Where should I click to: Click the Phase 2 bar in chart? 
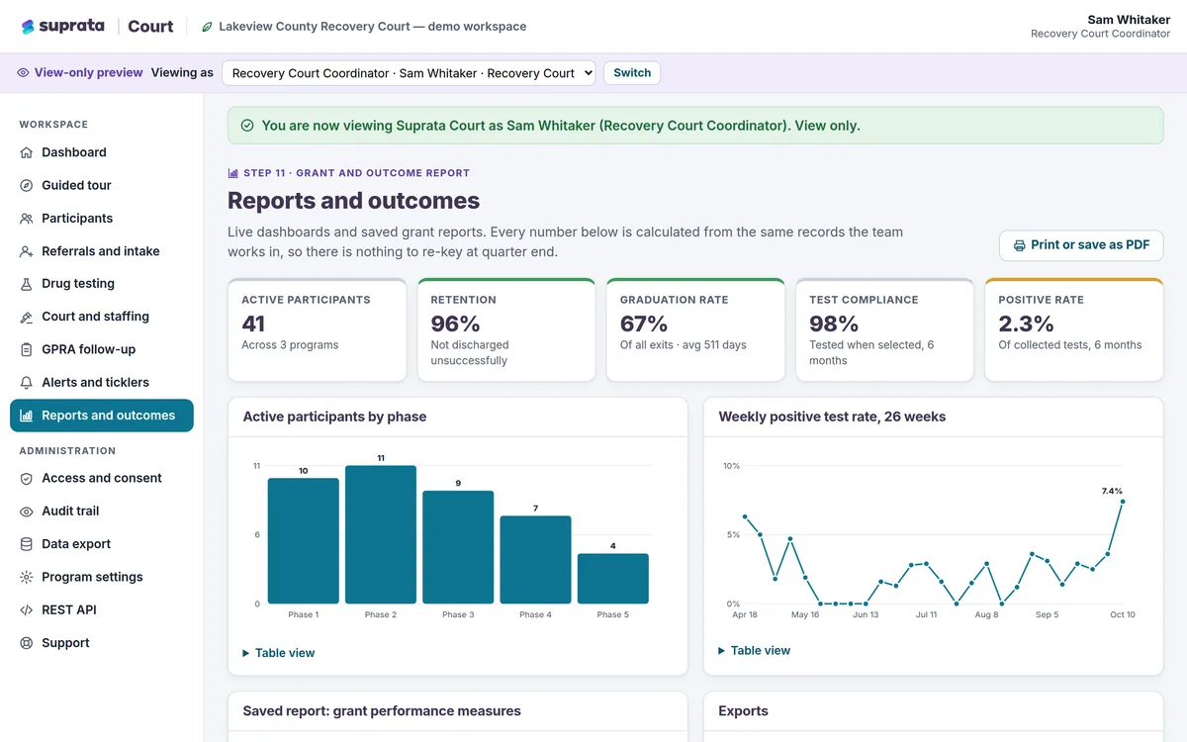381,534
